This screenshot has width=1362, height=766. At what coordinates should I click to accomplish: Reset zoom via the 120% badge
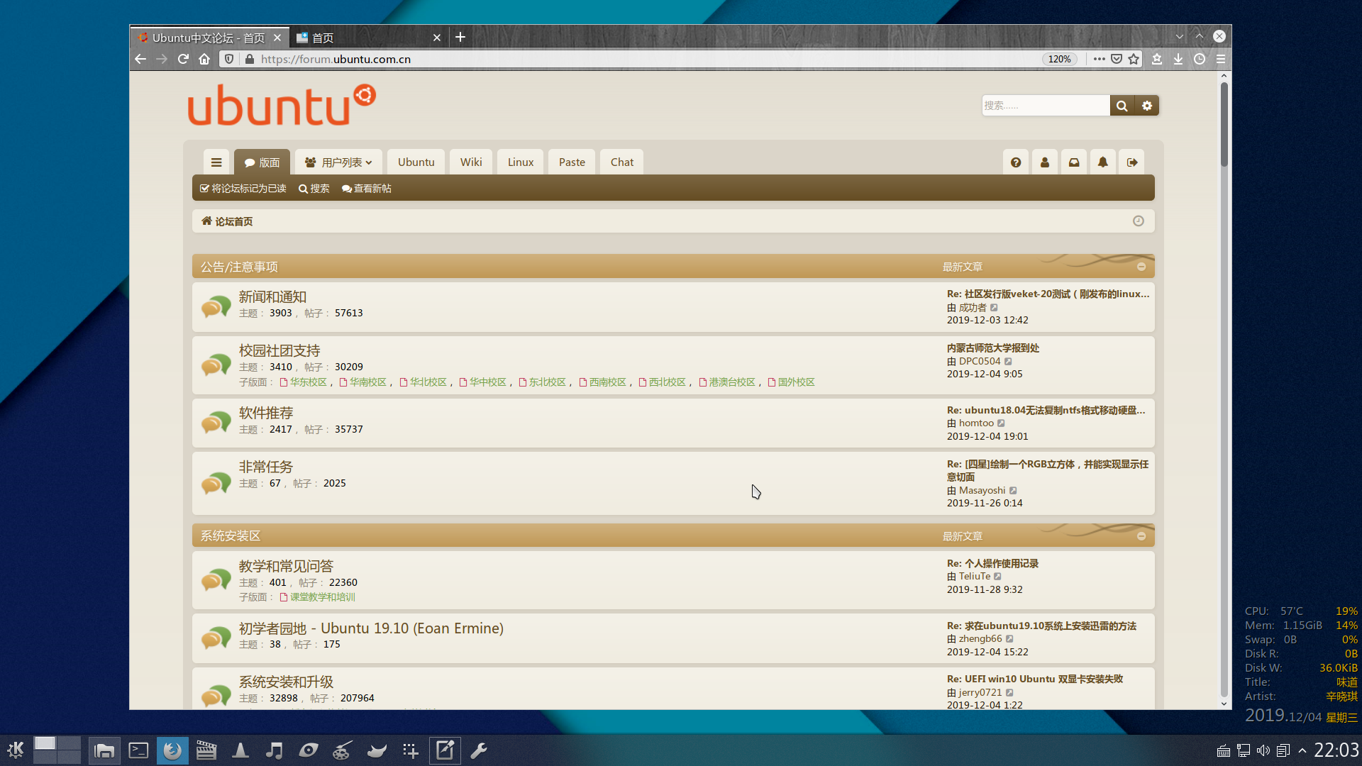(1059, 59)
